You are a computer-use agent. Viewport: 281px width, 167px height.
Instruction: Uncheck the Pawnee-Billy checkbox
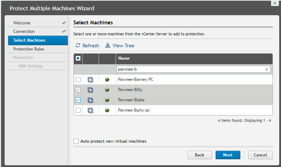click(x=78, y=90)
